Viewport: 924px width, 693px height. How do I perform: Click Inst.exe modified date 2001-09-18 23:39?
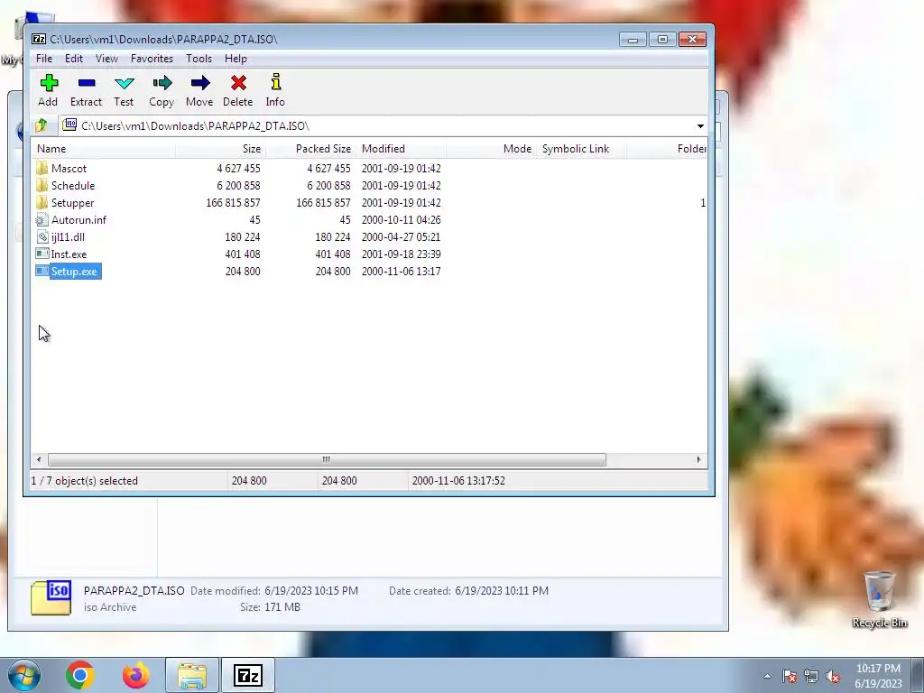tap(402, 254)
